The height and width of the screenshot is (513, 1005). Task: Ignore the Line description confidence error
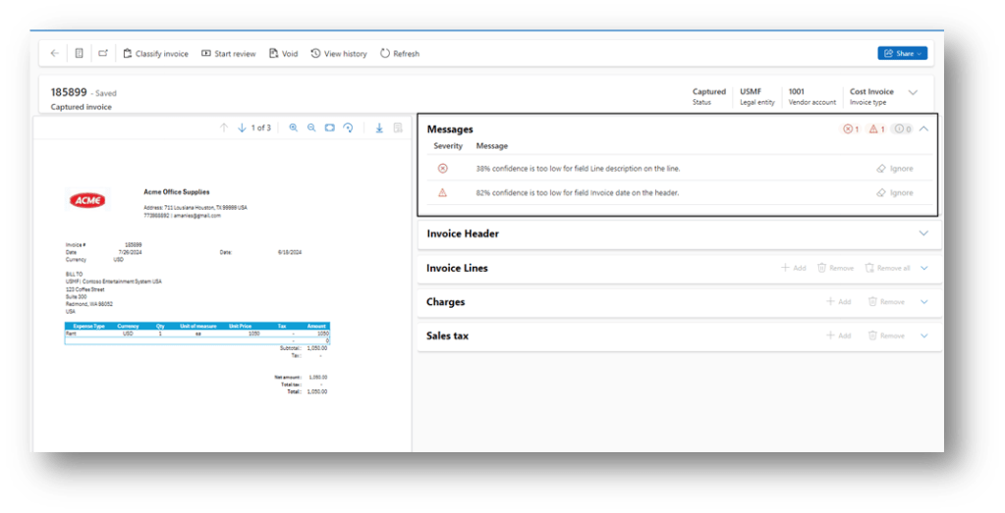pos(894,169)
